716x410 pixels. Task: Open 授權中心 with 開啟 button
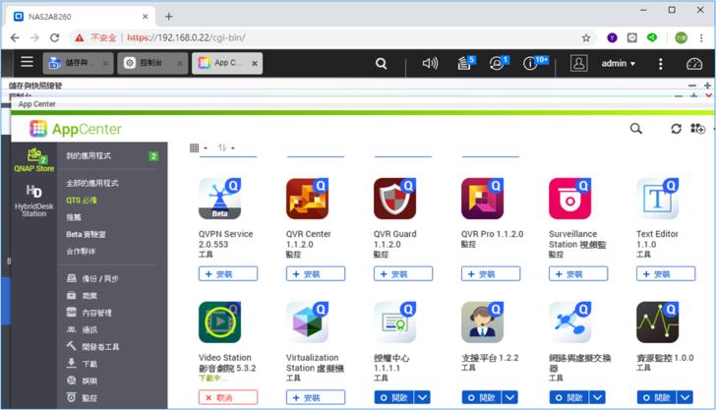394,397
